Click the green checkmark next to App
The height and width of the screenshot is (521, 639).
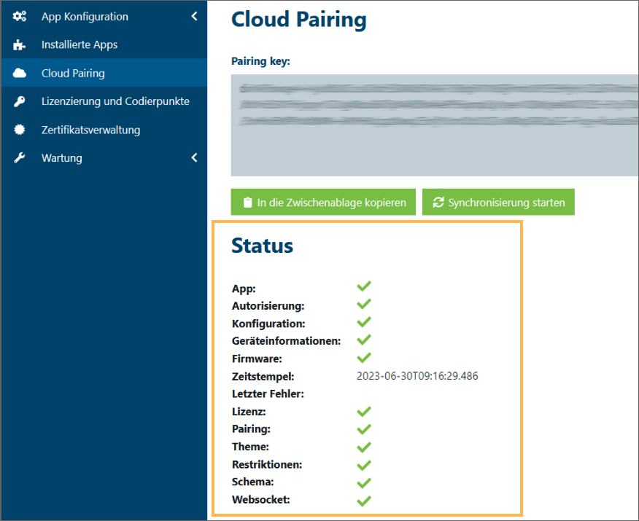coord(364,286)
